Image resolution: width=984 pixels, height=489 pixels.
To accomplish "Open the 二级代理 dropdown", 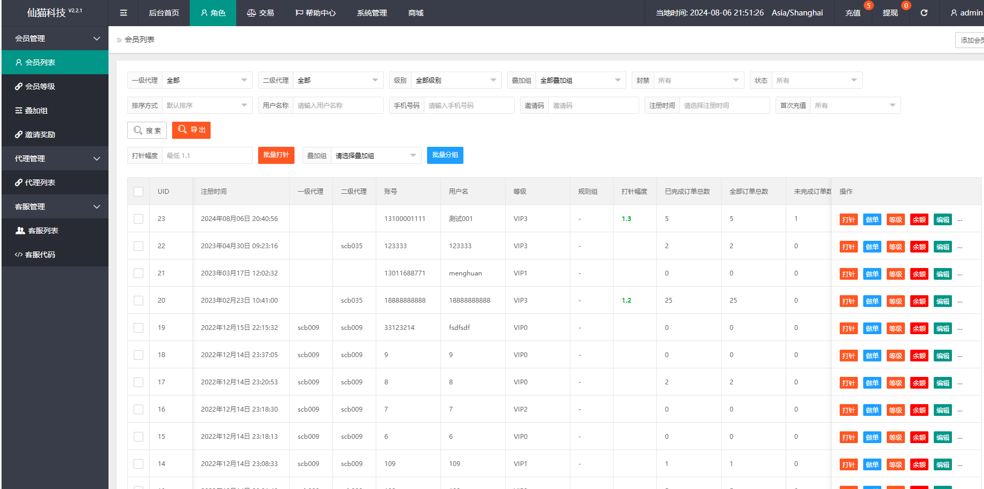I will (x=338, y=81).
